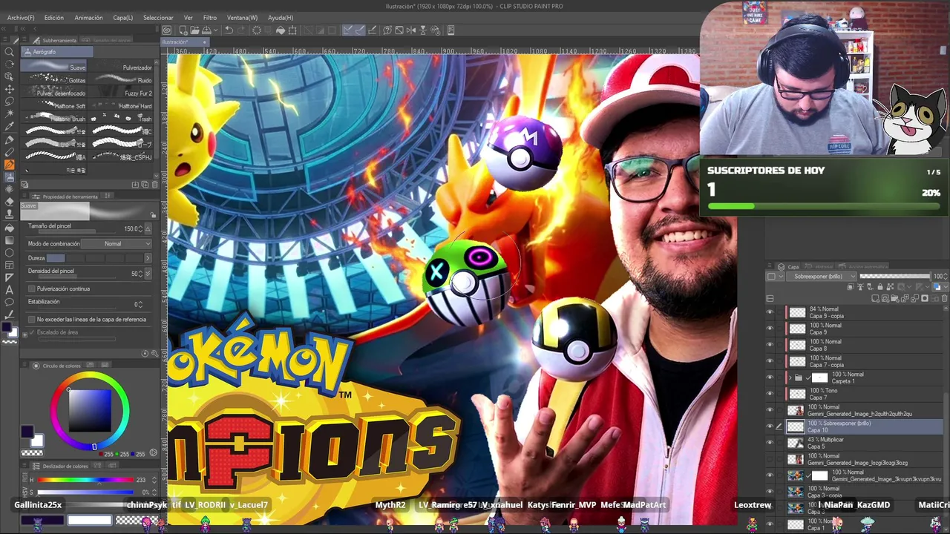Open brush size dynamics button
Viewport: 950px width, 534px height.
click(x=148, y=228)
